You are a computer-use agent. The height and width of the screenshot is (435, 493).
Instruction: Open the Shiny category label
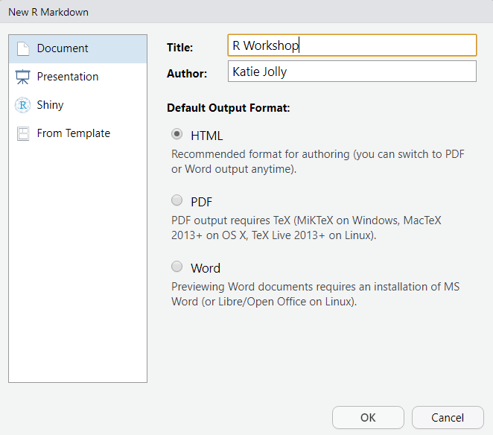tap(50, 105)
